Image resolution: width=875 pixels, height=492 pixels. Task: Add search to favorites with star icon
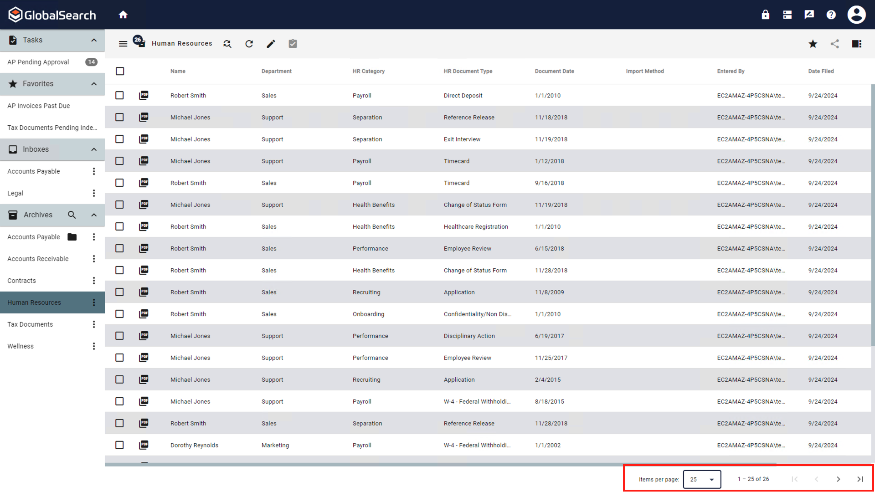pyautogui.click(x=813, y=44)
